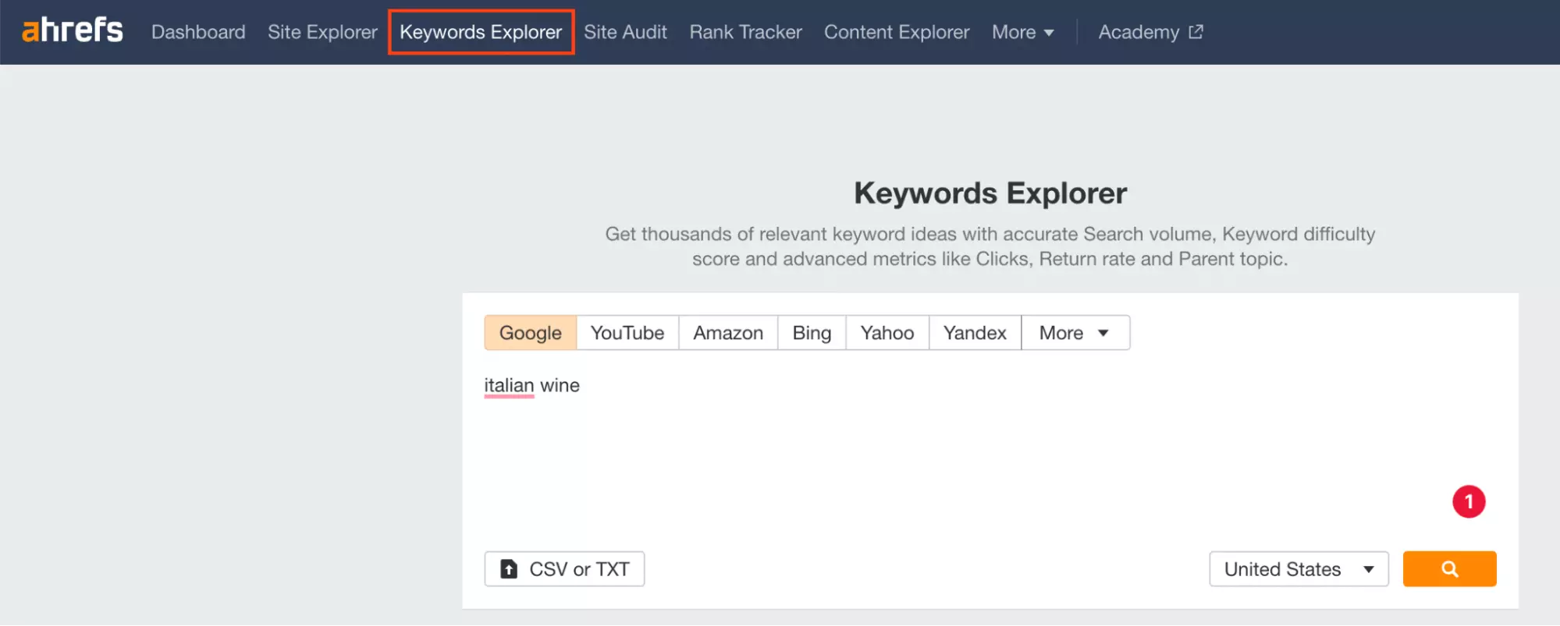Screen dimensions: 1560x626
Task: Upload a CSV or TXT file
Action: click(x=564, y=569)
